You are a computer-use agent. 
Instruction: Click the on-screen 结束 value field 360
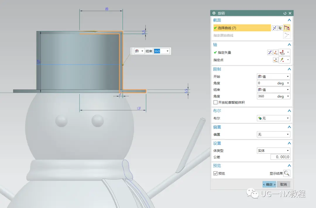(x=159, y=51)
